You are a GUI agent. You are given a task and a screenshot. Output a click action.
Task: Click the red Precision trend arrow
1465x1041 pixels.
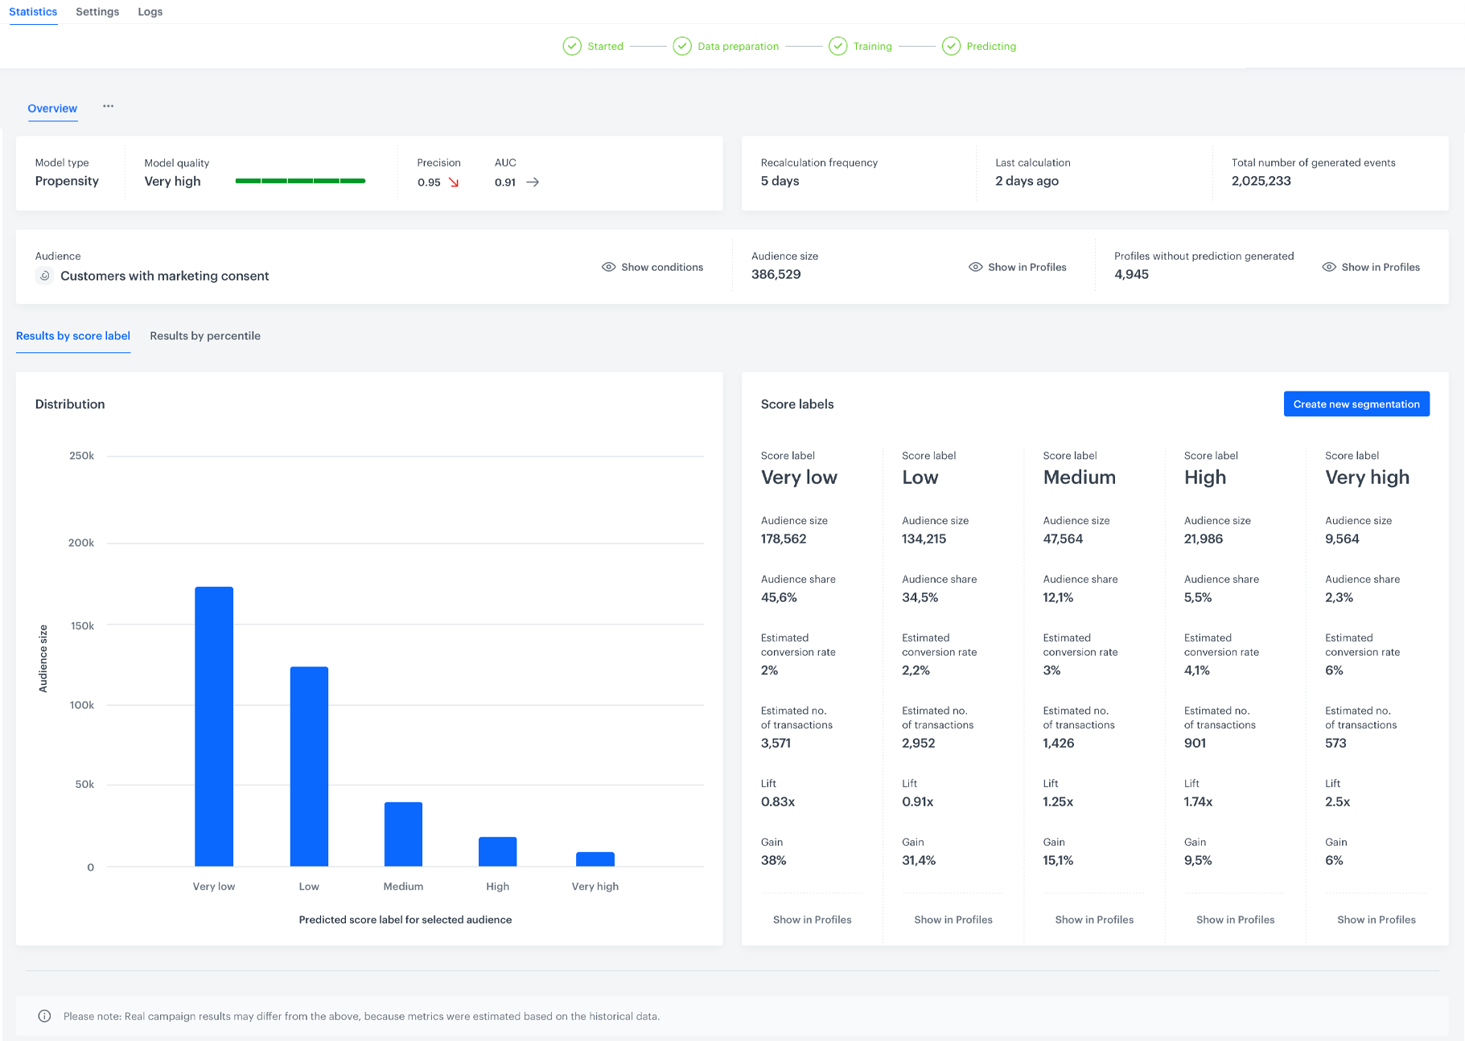454,182
